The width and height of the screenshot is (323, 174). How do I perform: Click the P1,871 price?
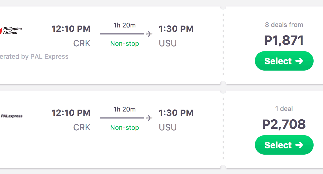[284, 40]
